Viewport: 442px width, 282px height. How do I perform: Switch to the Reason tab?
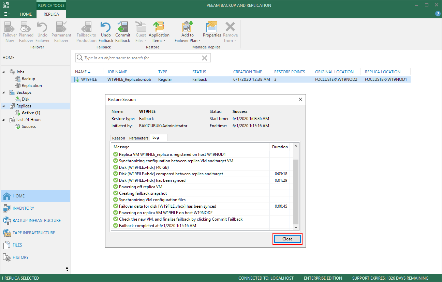point(119,138)
